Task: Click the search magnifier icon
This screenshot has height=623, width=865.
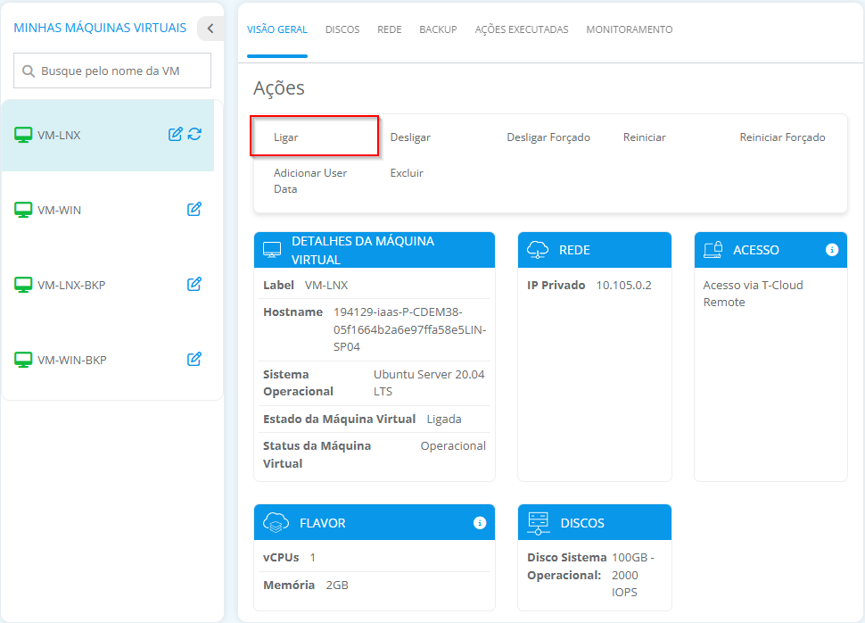Action: (29, 71)
